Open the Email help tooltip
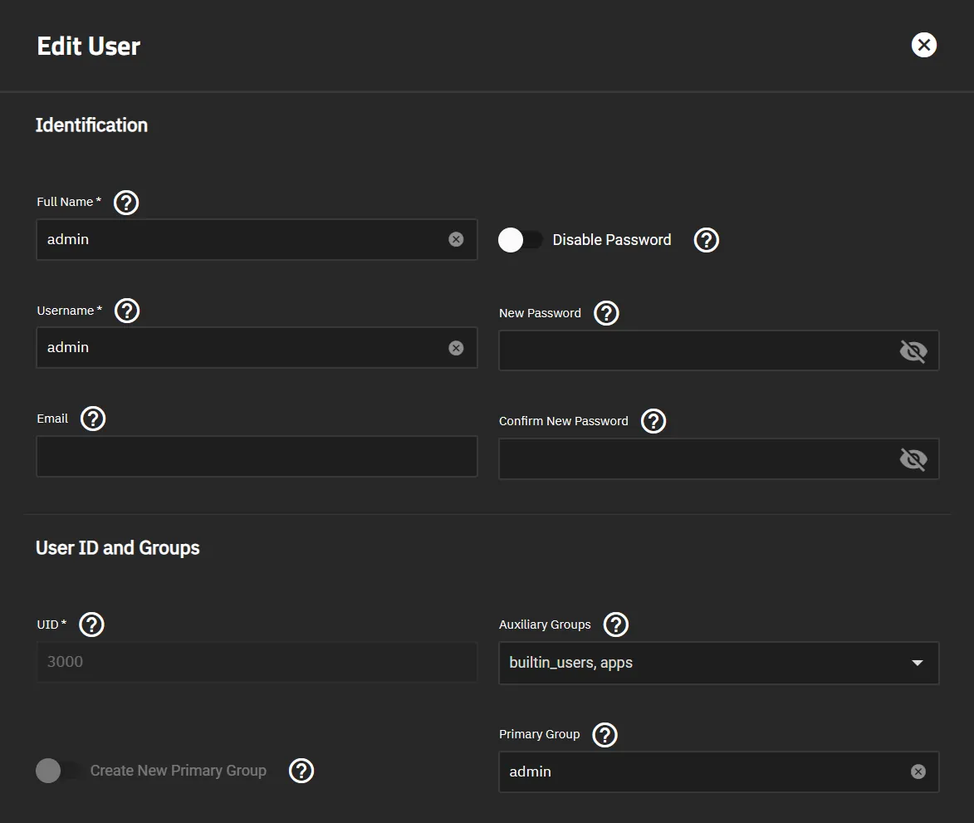The image size is (974, 823). (93, 419)
